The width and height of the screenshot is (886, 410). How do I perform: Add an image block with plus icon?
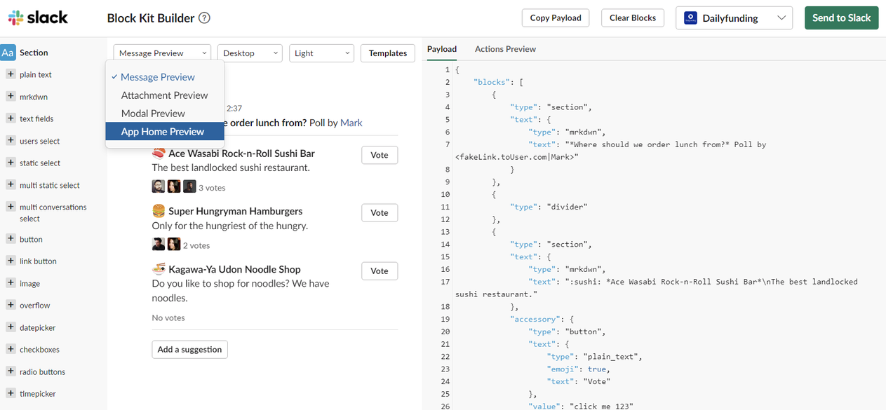click(x=11, y=283)
